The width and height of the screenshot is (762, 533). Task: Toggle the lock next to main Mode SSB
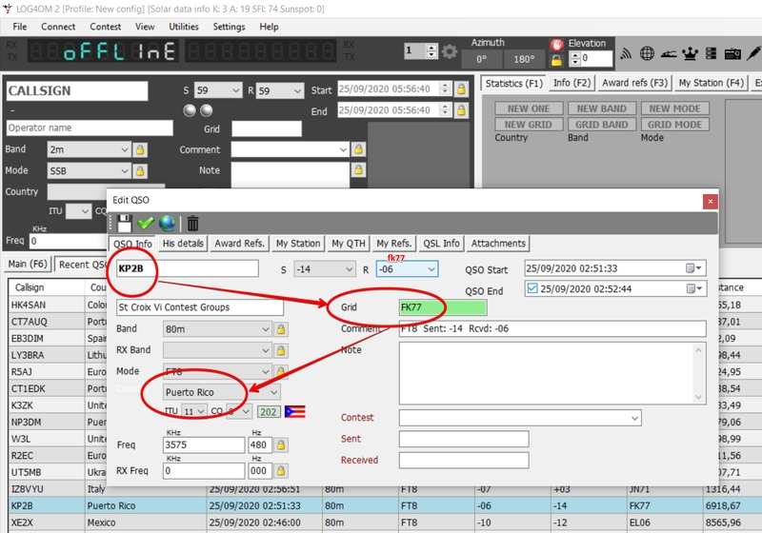tap(140, 171)
